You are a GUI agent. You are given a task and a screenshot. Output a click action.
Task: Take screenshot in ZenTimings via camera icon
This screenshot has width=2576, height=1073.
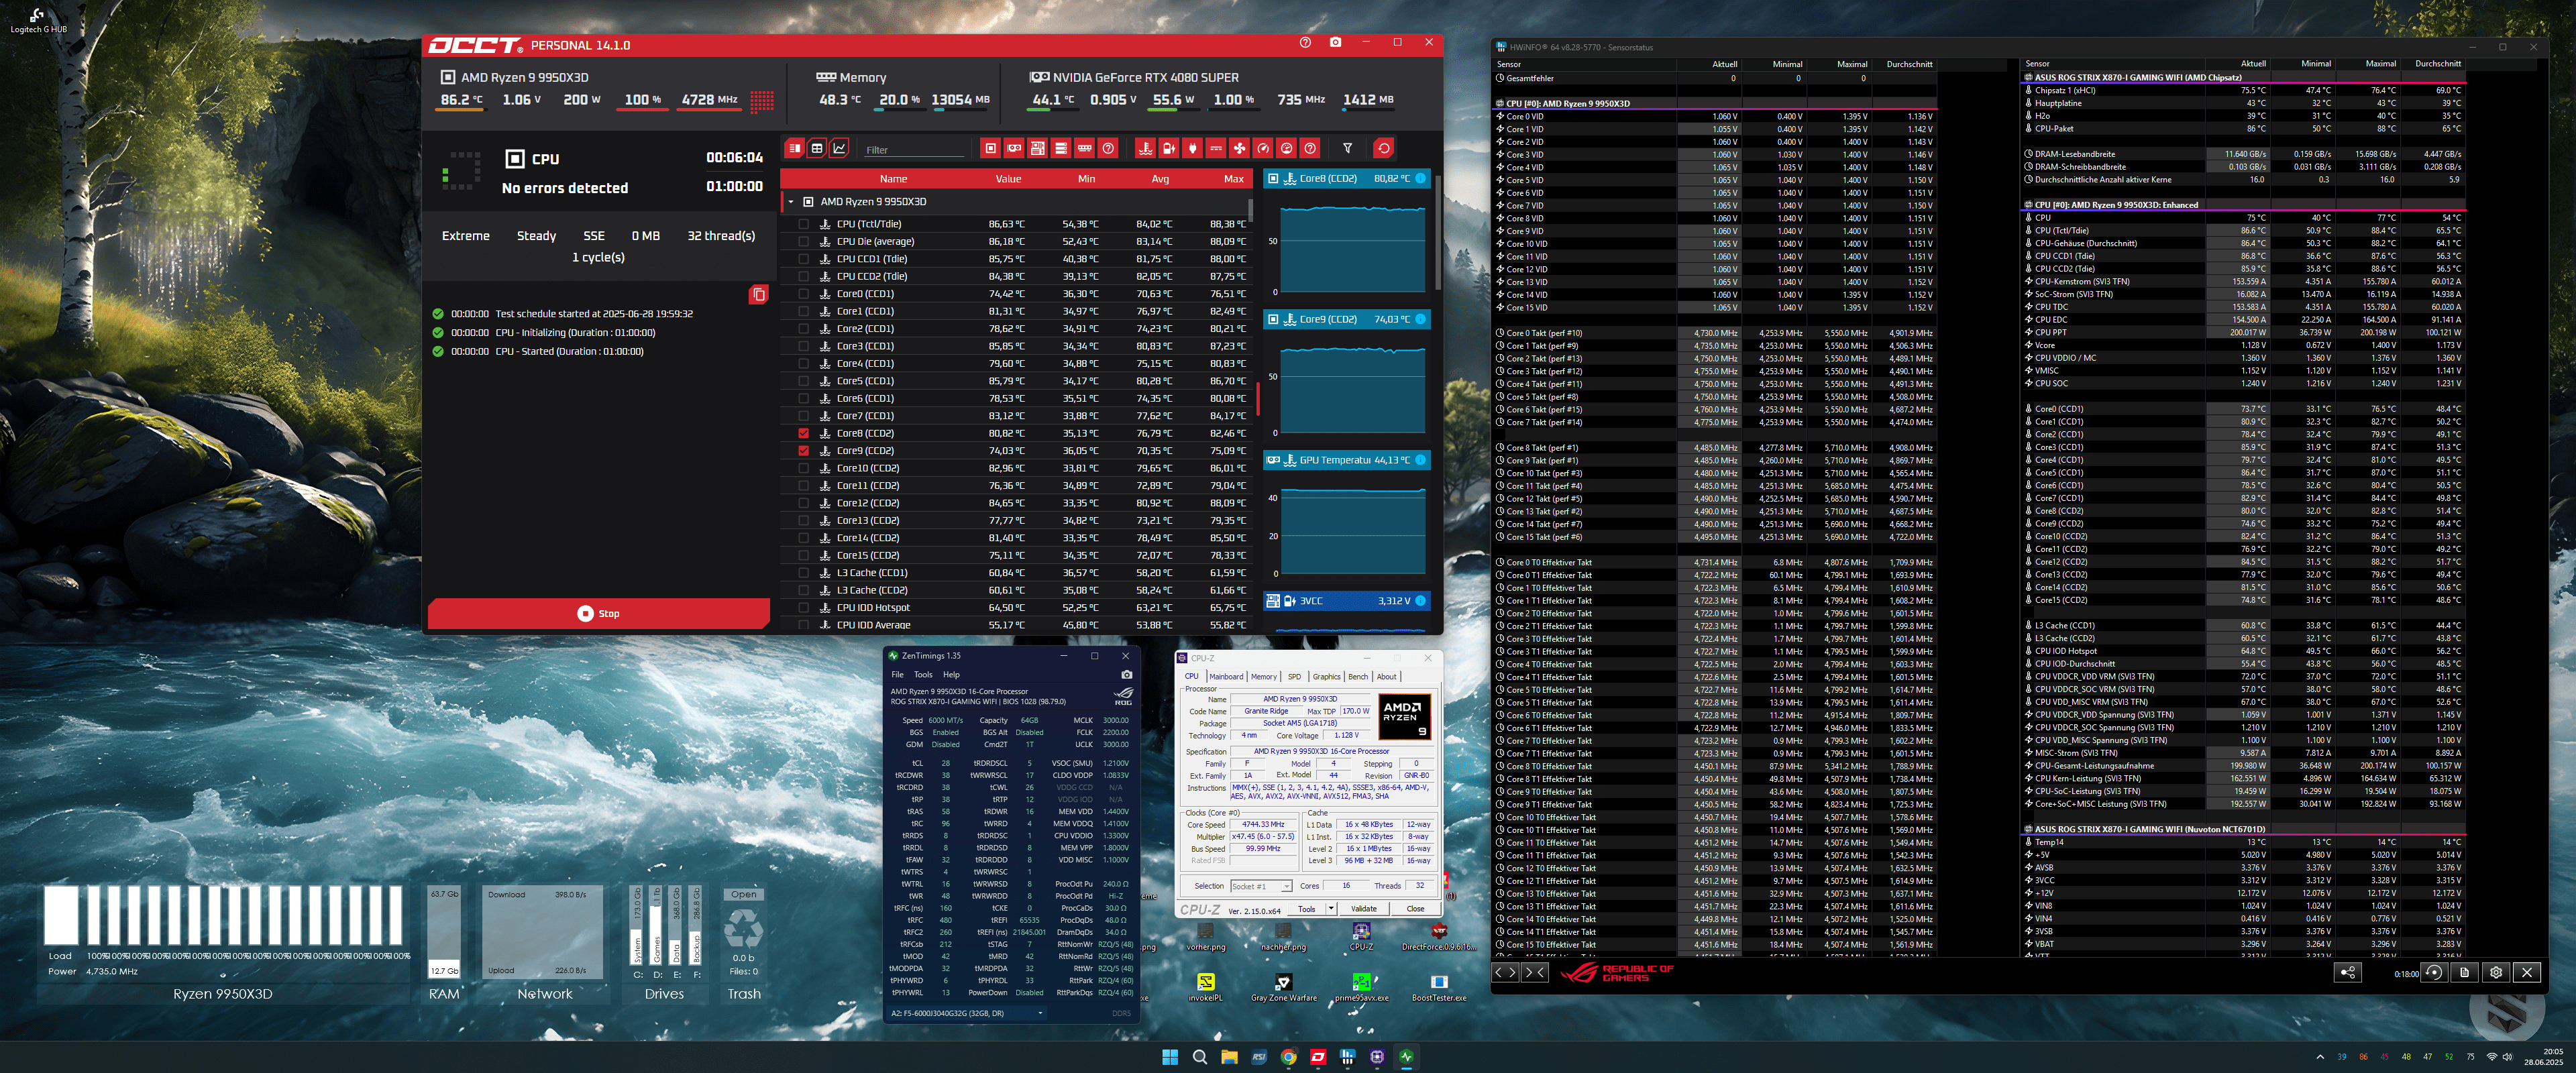[1126, 674]
